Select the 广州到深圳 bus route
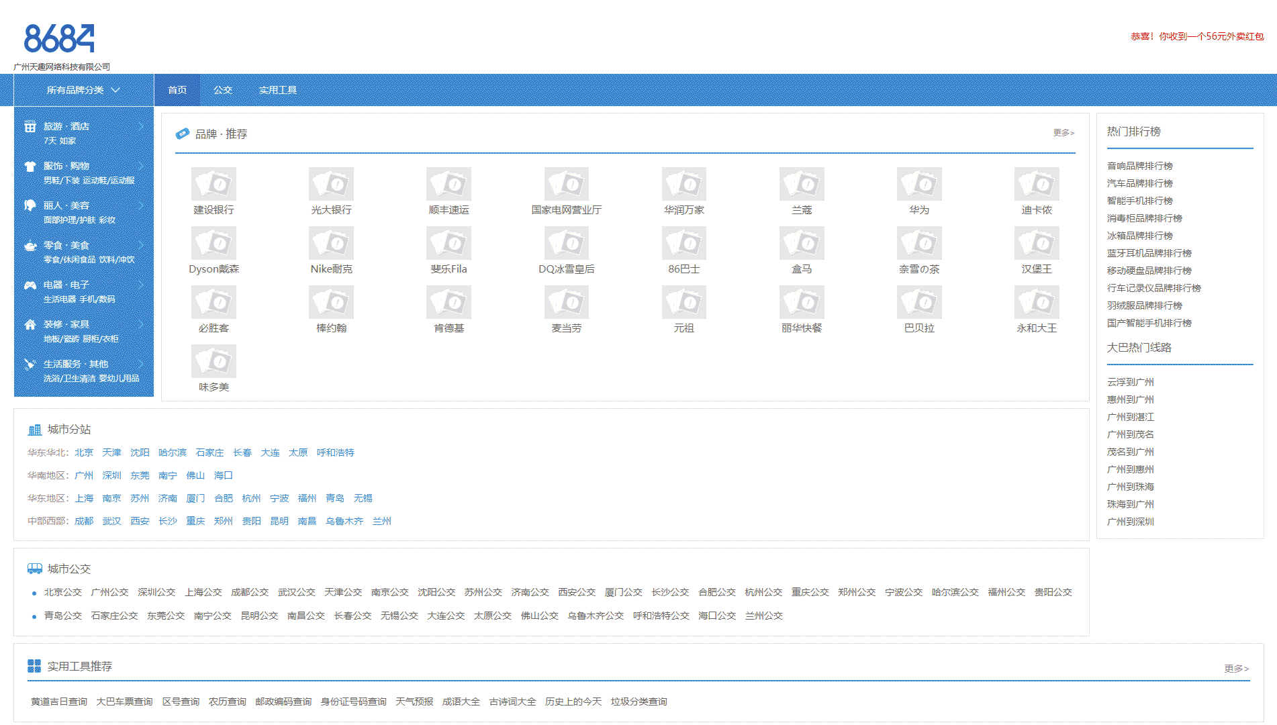1277x725 pixels. click(1131, 522)
